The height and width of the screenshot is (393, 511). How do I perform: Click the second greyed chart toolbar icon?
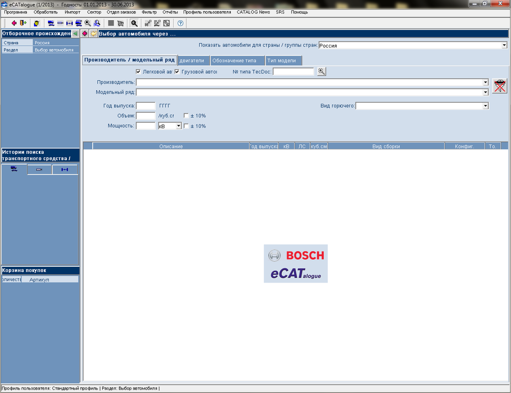point(157,23)
